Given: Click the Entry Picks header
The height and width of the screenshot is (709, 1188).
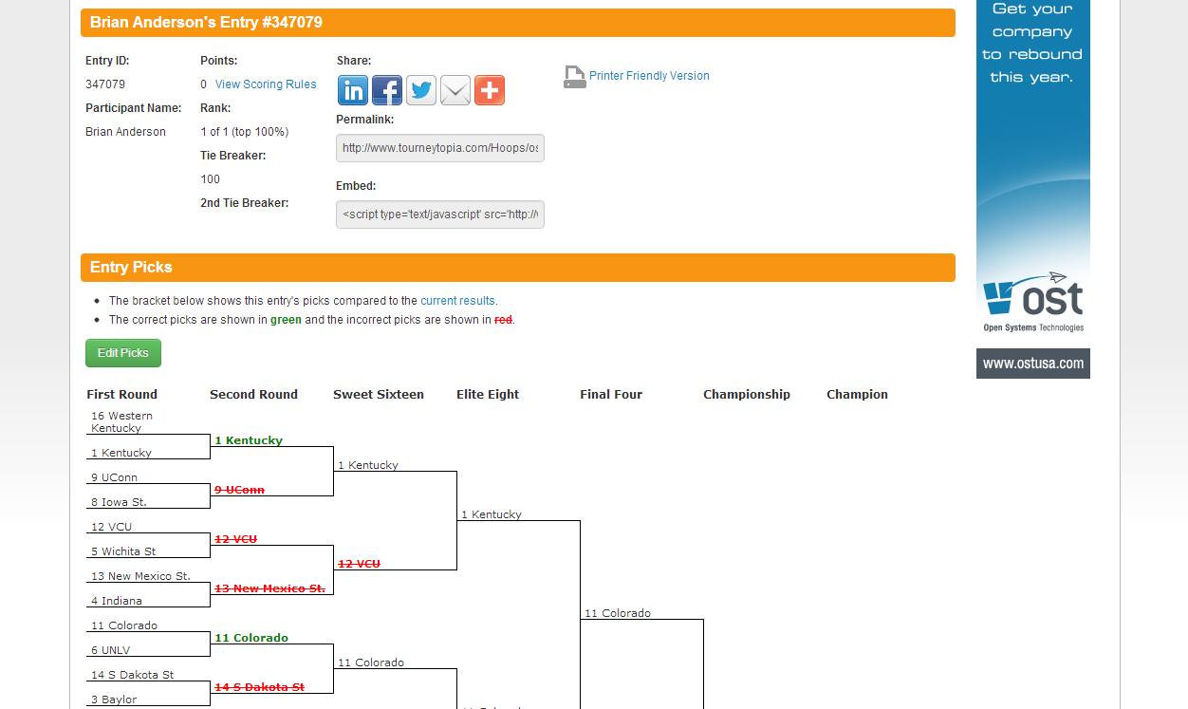Looking at the screenshot, I should (518, 268).
